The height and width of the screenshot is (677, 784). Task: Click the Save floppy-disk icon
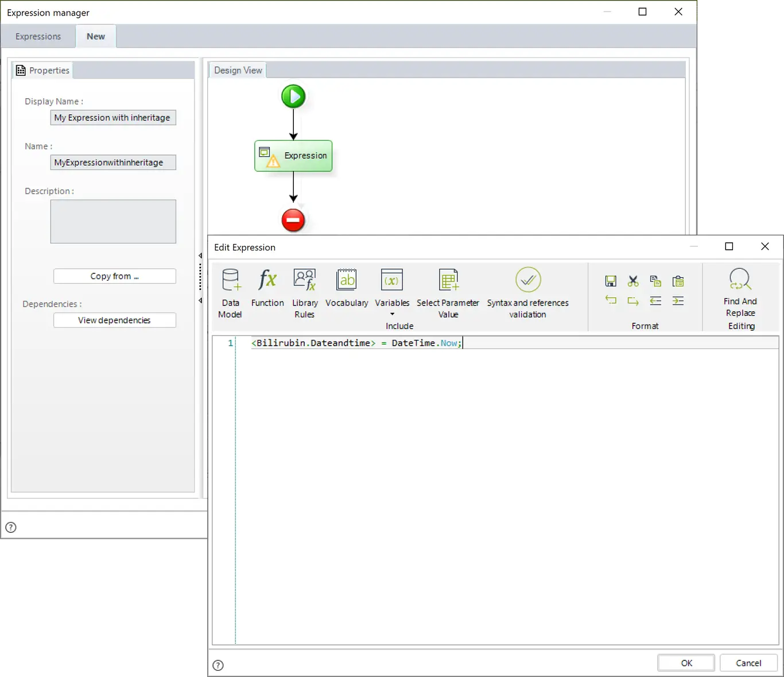tap(611, 281)
